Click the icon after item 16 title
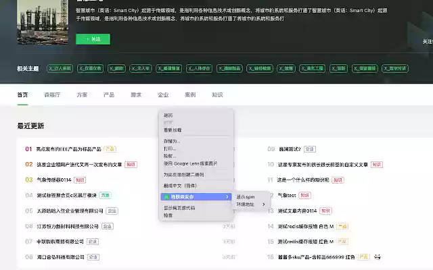433x270 pixels. point(377,257)
